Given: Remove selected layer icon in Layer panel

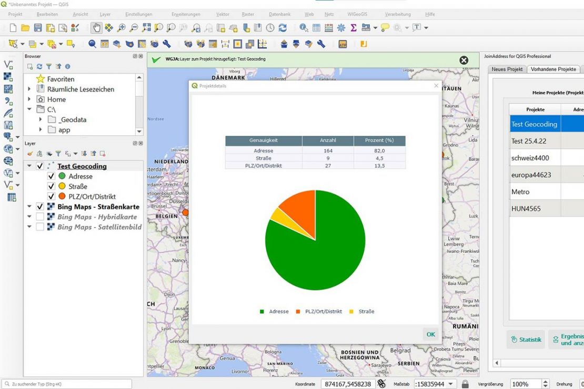Looking at the screenshot, I should tap(103, 153).
